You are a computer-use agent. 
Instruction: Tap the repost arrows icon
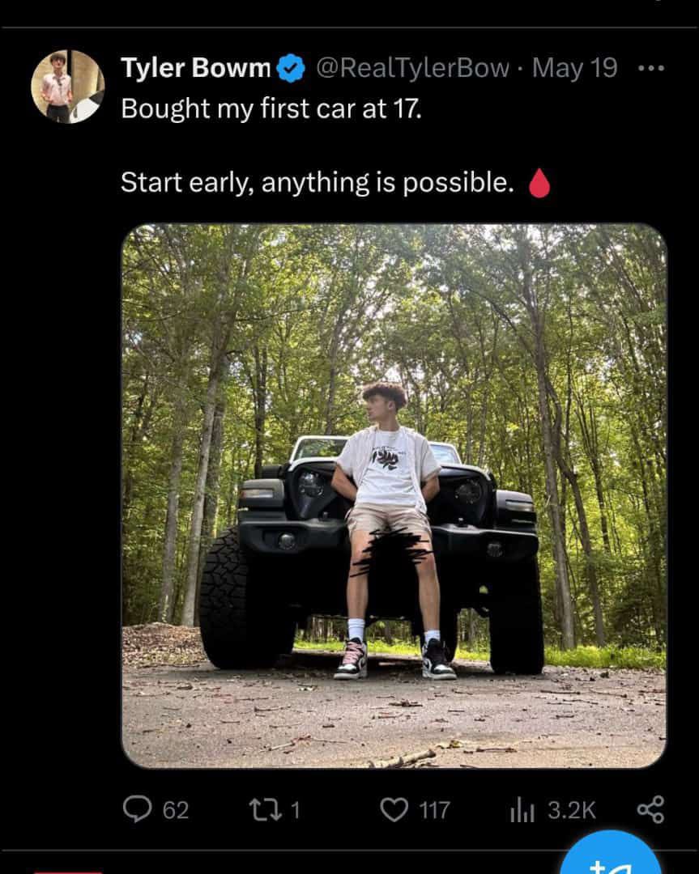pyautogui.click(x=265, y=809)
